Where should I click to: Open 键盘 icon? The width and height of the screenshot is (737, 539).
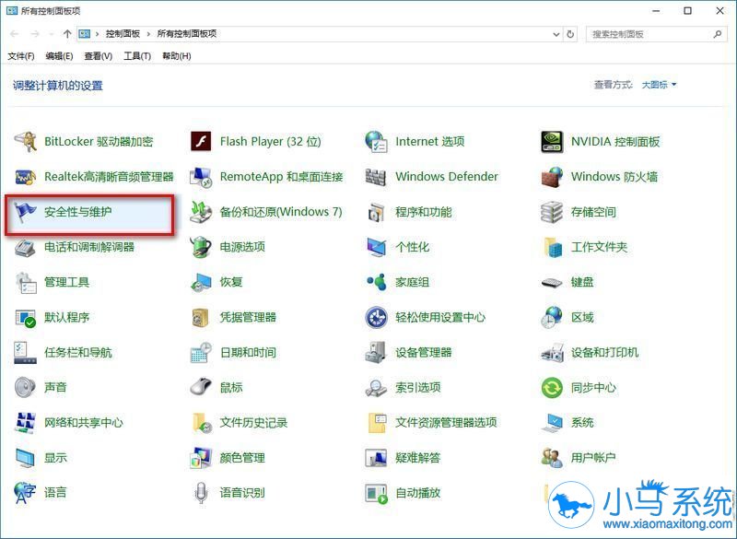pyautogui.click(x=552, y=282)
